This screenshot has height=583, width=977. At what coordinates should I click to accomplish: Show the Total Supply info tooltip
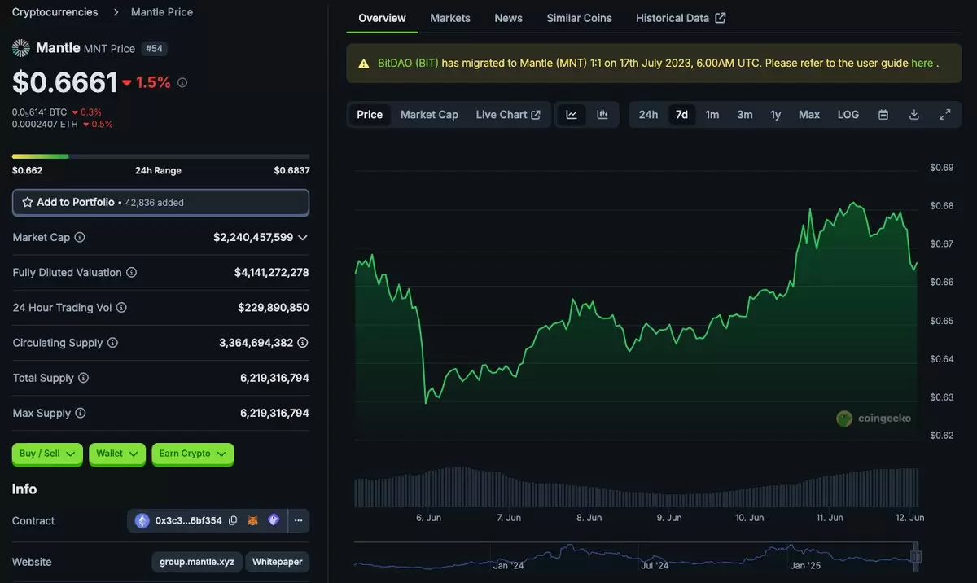[83, 378]
